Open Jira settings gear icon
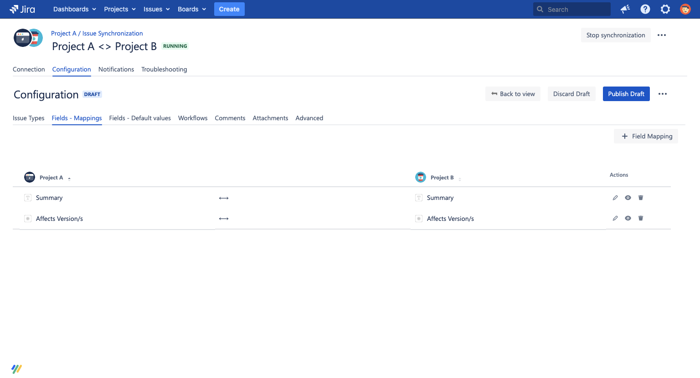Image resolution: width=700 pixels, height=378 pixels. tap(665, 9)
